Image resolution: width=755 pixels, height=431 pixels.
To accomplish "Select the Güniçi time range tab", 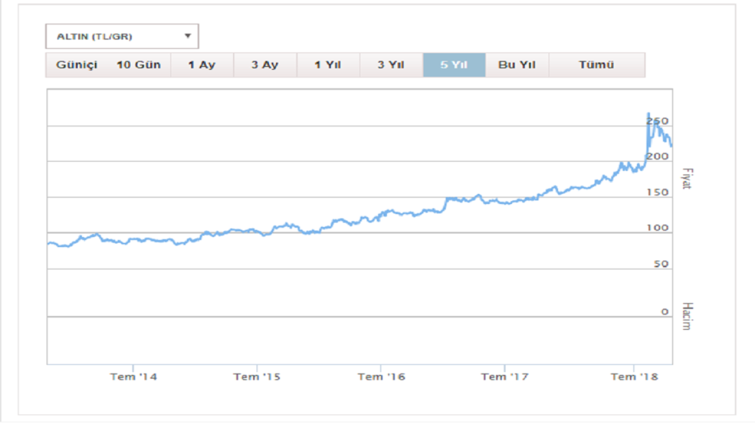I will click(x=77, y=65).
